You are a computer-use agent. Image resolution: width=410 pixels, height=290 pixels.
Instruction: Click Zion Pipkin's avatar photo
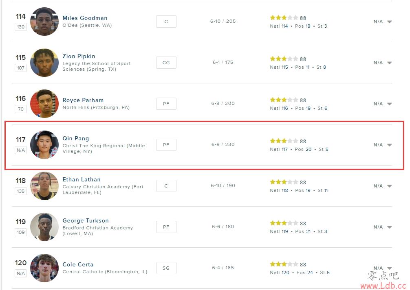coord(44,63)
